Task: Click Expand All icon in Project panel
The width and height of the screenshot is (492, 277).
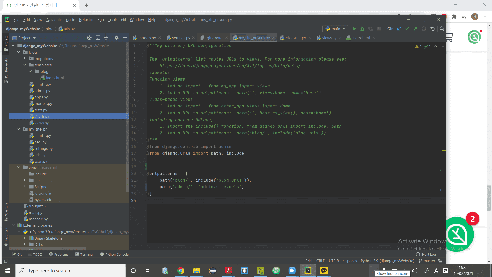Action: pos(98,38)
